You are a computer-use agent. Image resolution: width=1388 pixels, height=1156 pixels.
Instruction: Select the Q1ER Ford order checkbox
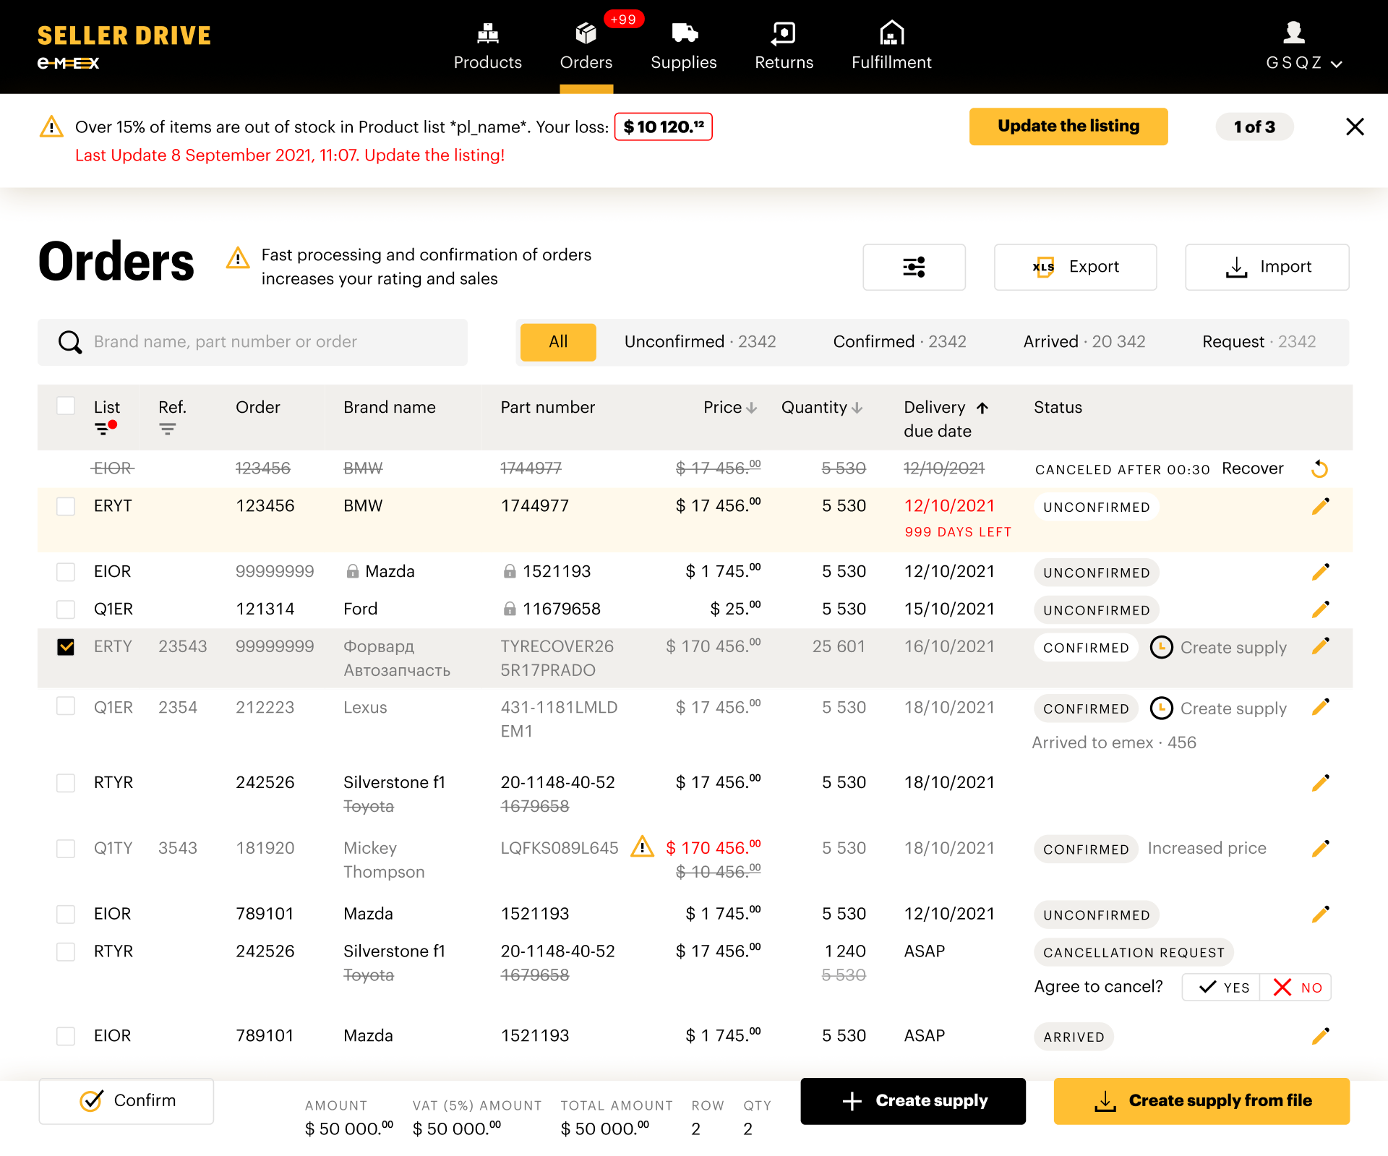click(x=66, y=609)
